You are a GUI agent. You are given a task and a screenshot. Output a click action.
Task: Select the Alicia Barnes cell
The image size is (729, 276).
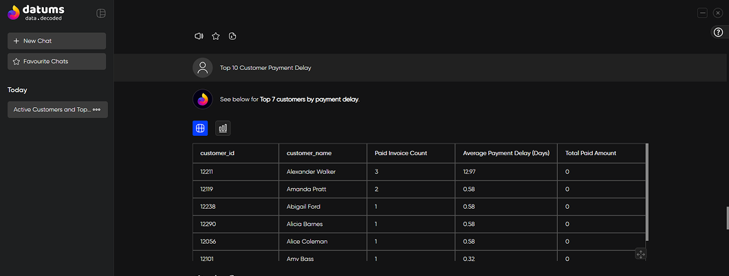[323, 224]
